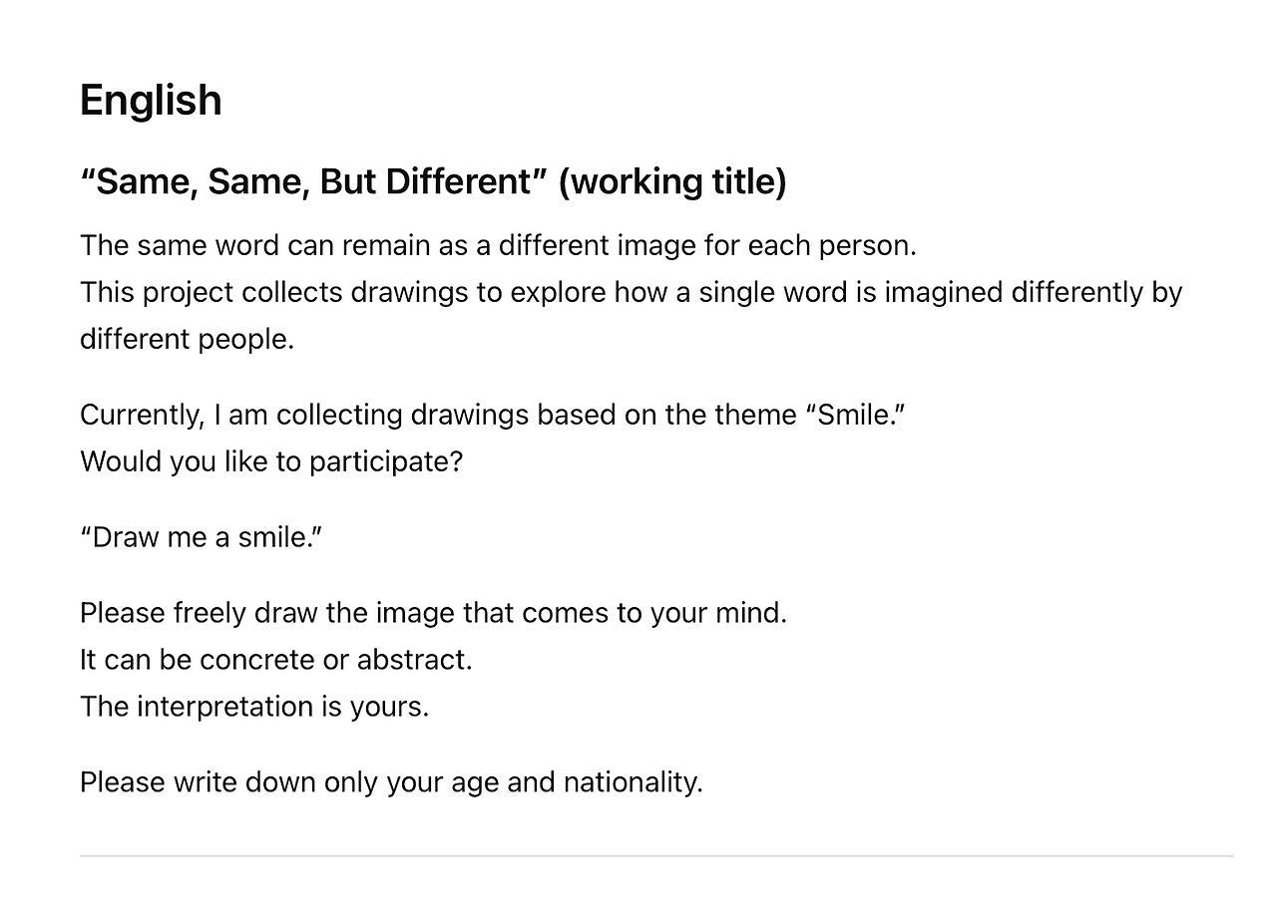Click the line "Please write down only your age"
Image resolution: width=1277 pixels, height=899 pixels.
(391, 782)
